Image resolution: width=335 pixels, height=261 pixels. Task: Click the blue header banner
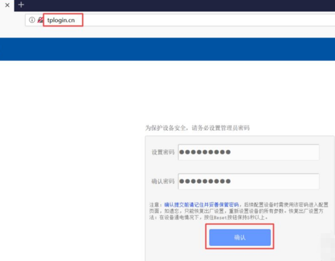click(x=167, y=49)
